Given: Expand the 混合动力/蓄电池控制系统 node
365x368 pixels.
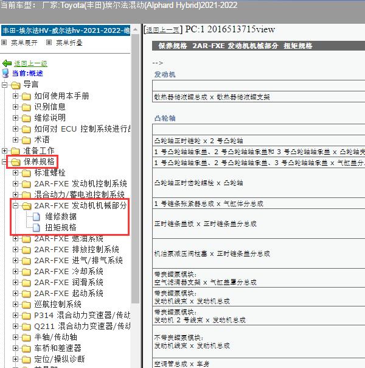Looking at the screenshot, I should pyautogui.click(x=15, y=194).
